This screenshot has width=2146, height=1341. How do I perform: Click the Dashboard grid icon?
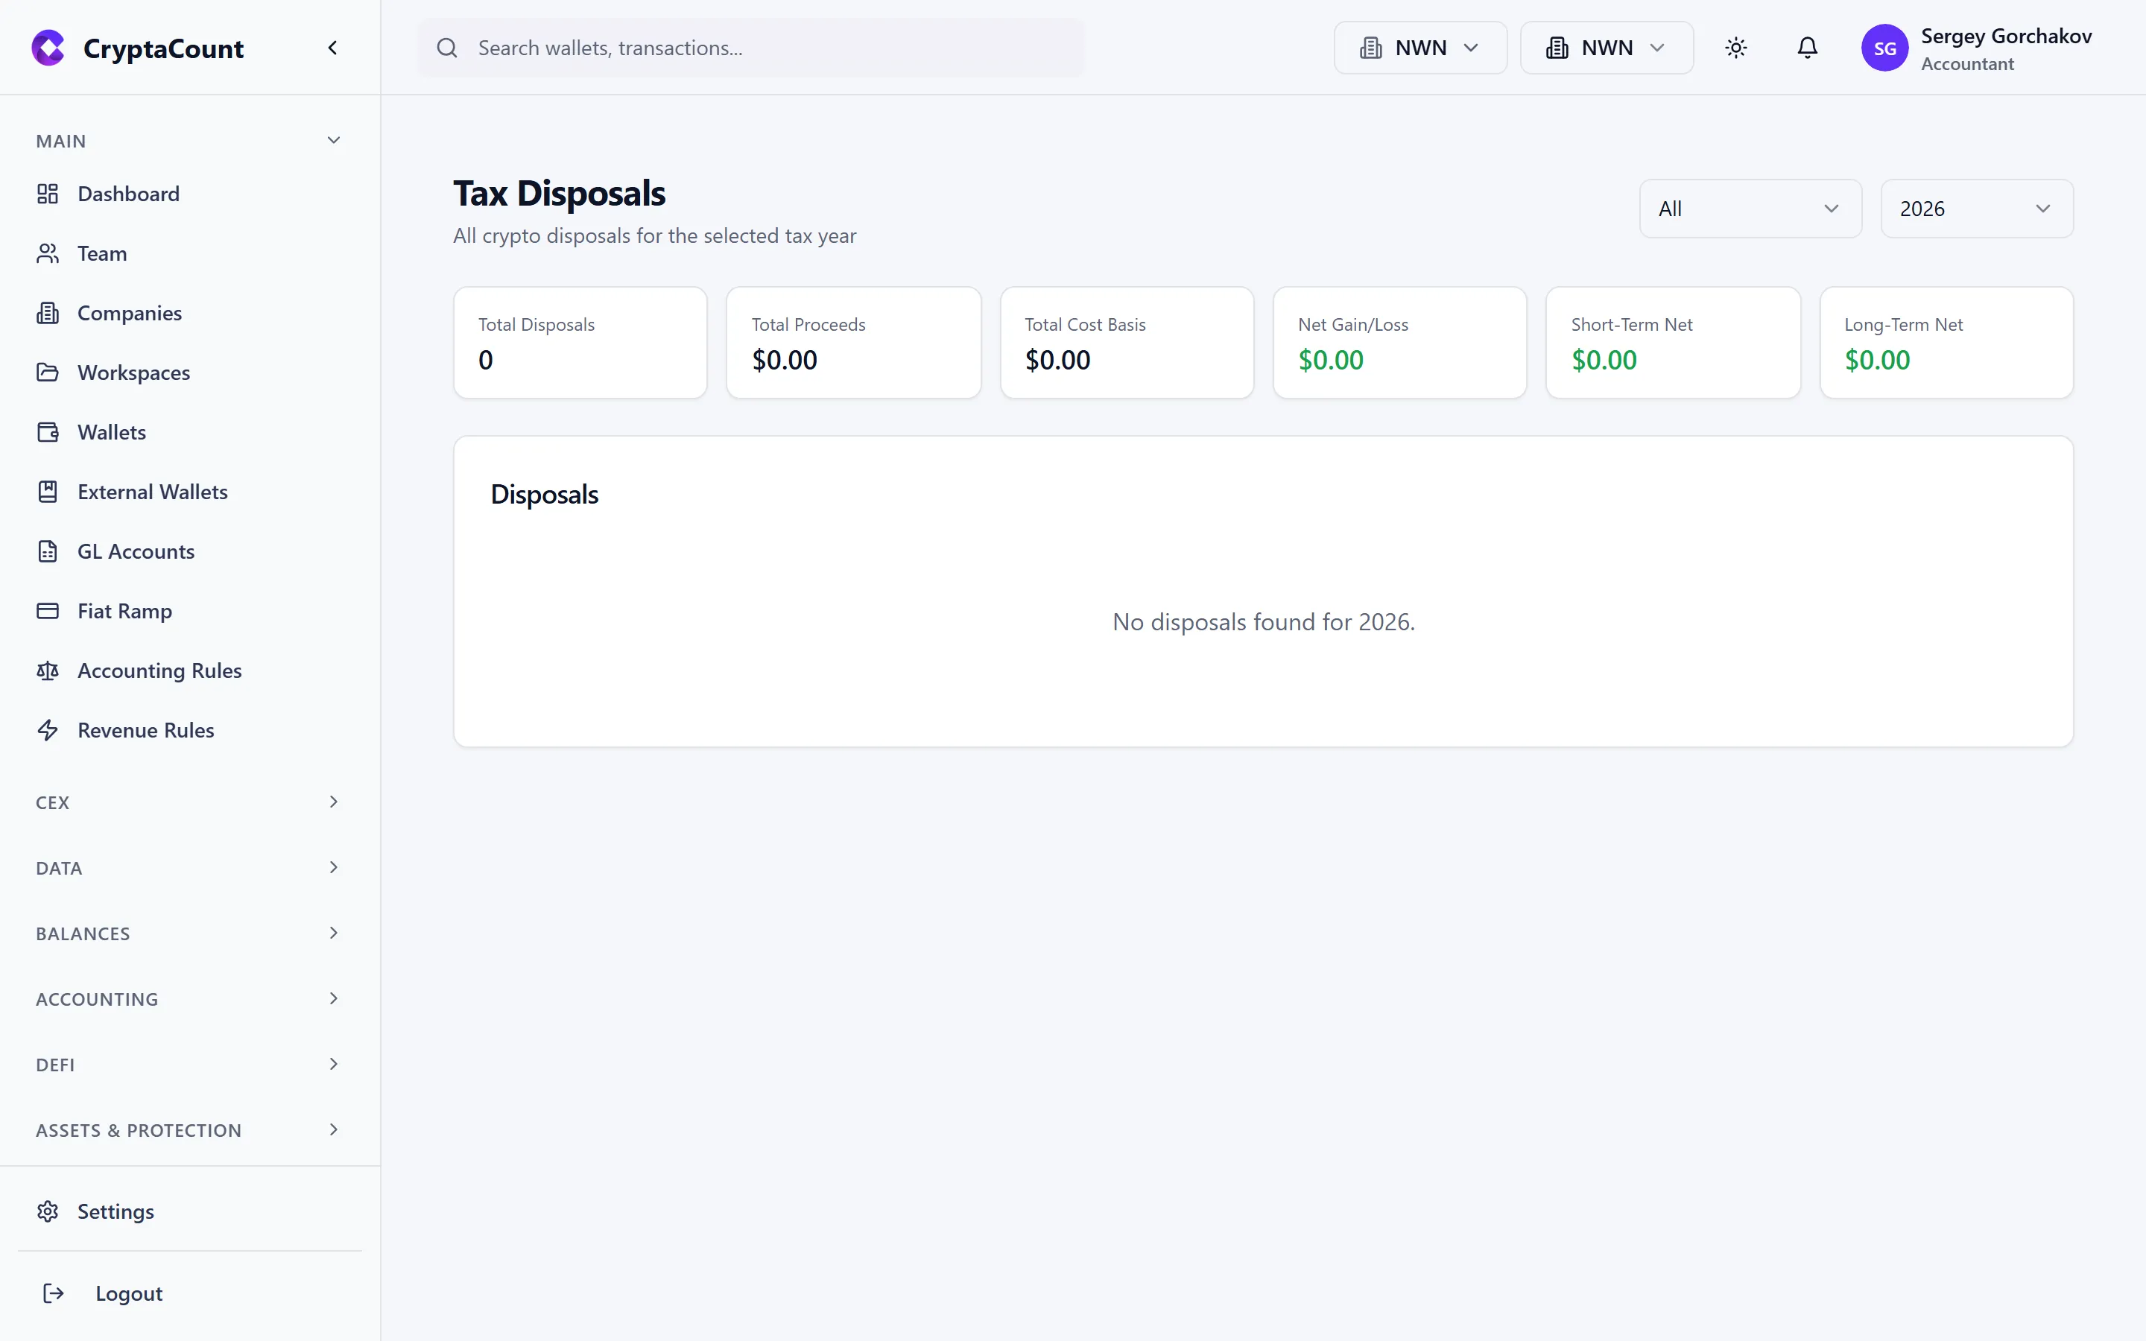click(x=48, y=194)
